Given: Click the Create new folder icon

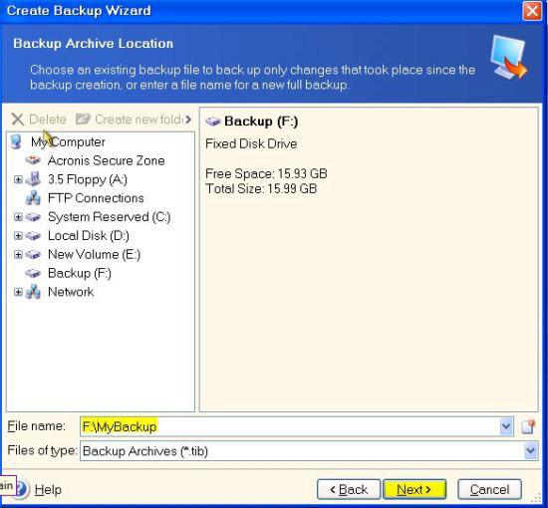Looking at the screenshot, I should (83, 120).
